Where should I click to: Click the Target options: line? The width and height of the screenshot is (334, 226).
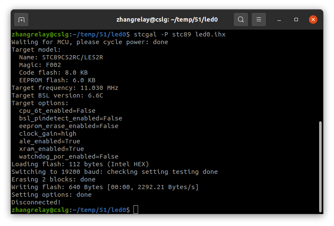coord(40,103)
